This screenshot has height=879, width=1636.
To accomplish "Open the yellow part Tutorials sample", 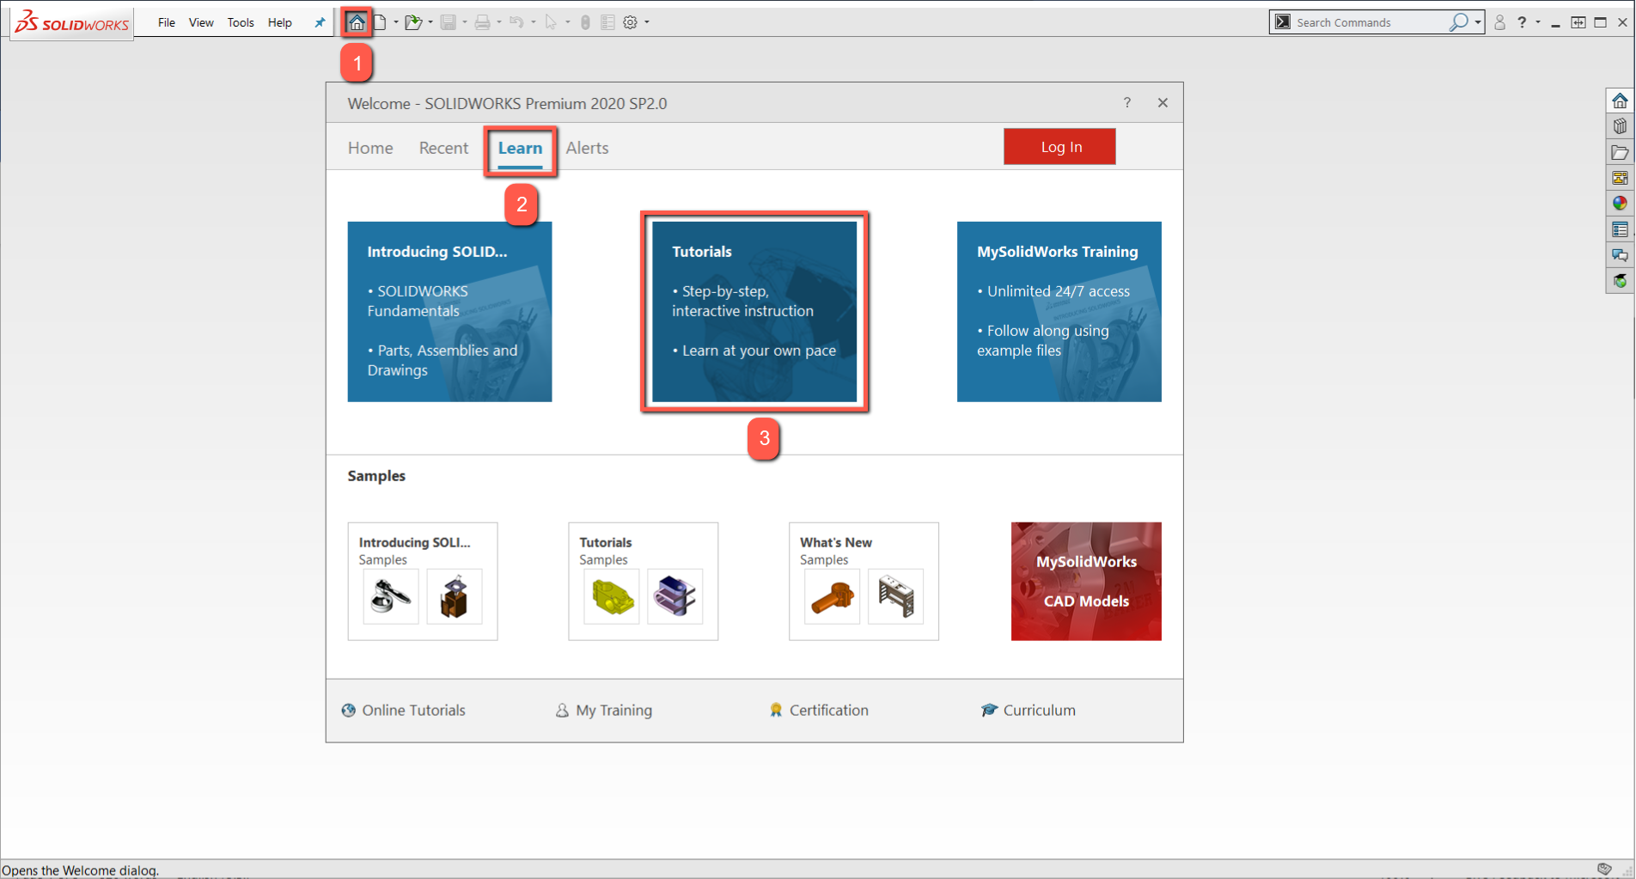I will (x=612, y=595).
